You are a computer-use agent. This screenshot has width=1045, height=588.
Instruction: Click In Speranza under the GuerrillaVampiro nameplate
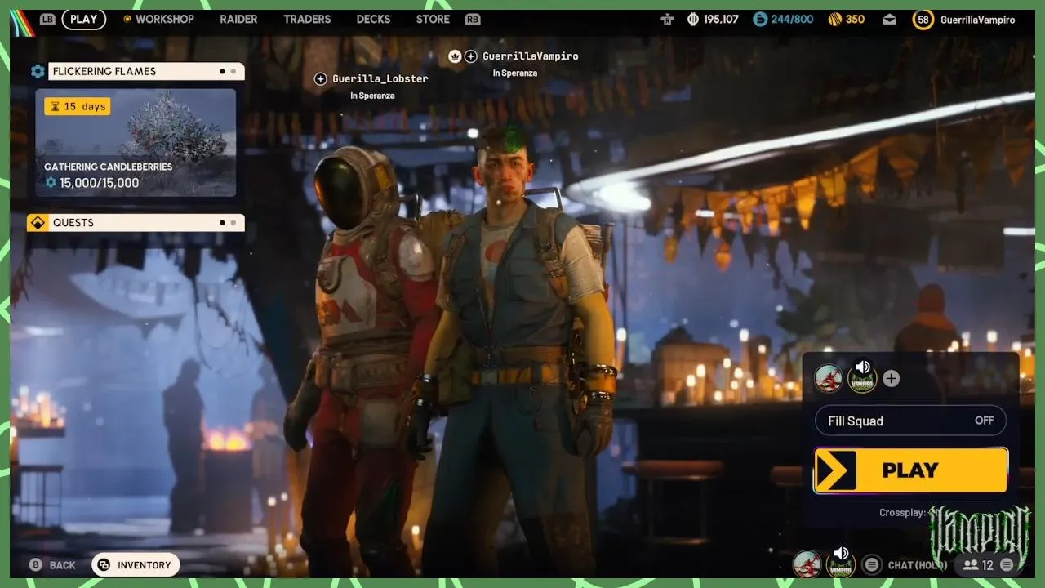(x=514, y=73)
